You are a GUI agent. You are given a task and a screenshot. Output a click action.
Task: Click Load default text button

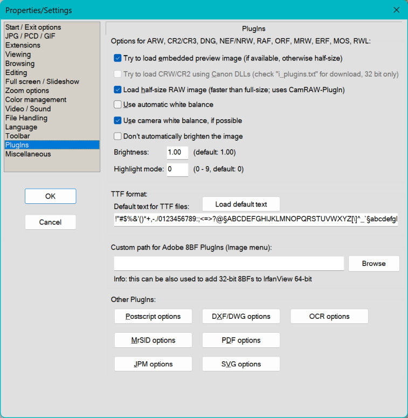point(241,204)
